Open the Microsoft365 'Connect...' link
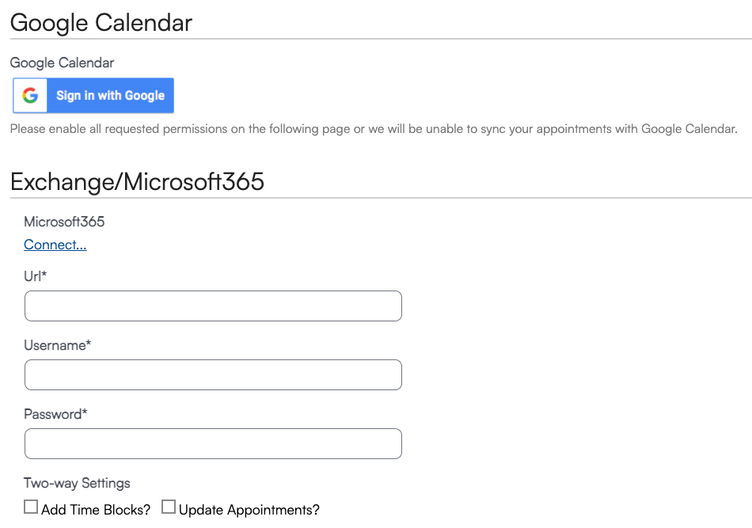 pyautogui.click(x=55, y=245)
